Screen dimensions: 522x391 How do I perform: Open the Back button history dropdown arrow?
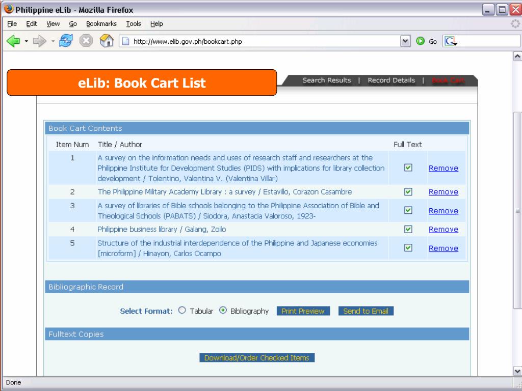[x=26, y=42]
